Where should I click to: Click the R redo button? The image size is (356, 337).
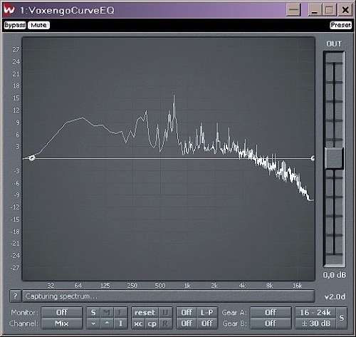tap(165, 323)
